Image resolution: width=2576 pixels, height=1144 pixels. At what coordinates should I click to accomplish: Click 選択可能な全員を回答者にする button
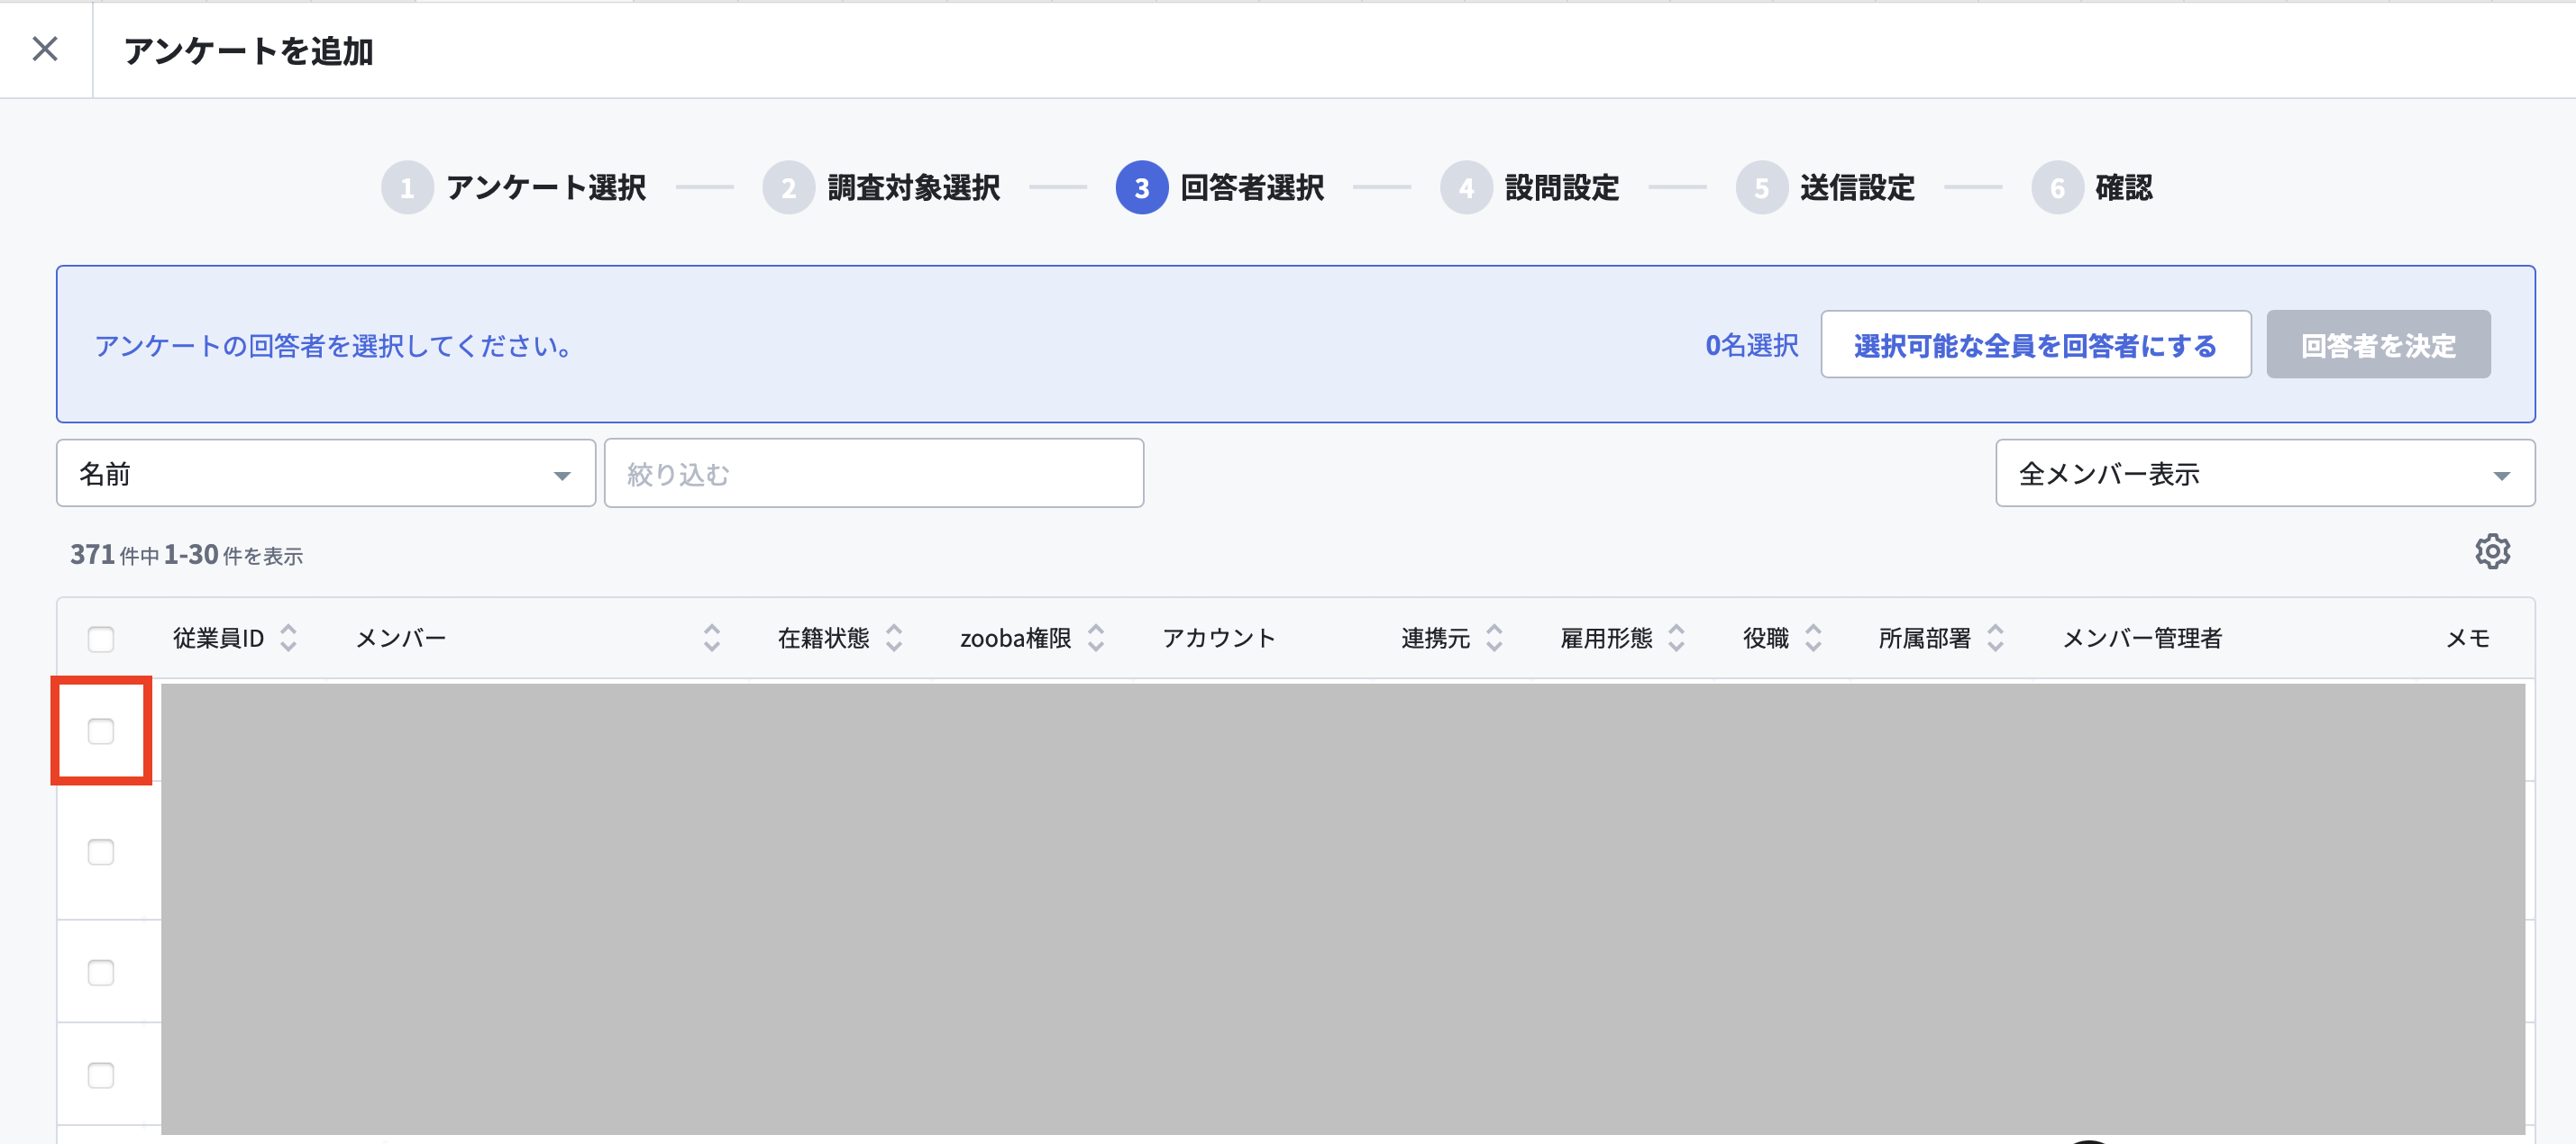[x=2036, y=345]
